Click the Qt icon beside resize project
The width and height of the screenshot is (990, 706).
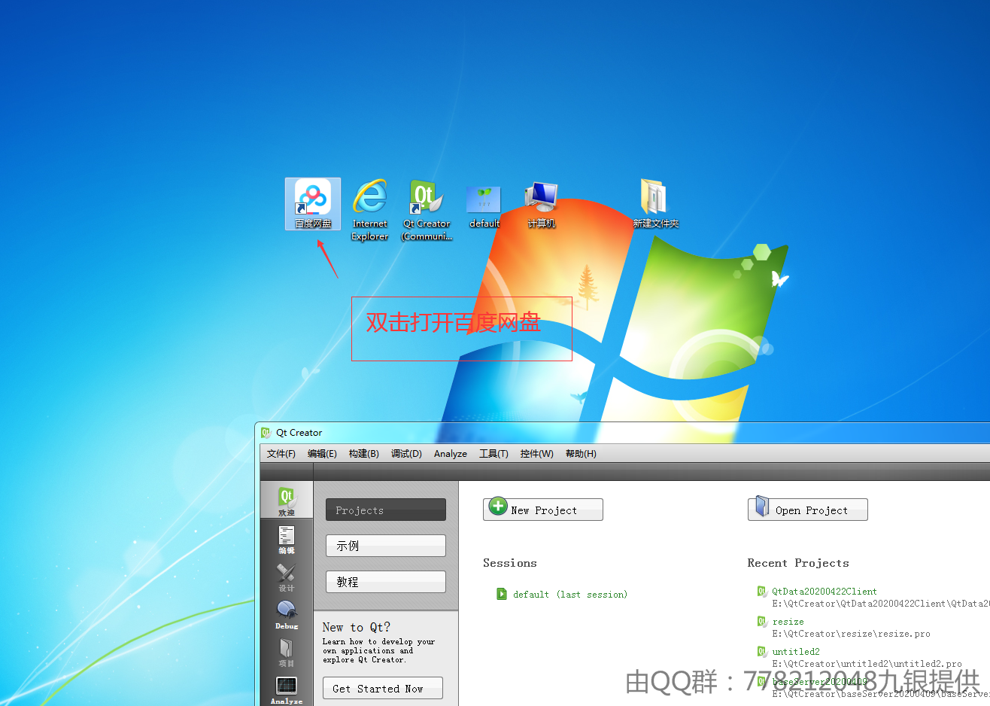[762, 622]
